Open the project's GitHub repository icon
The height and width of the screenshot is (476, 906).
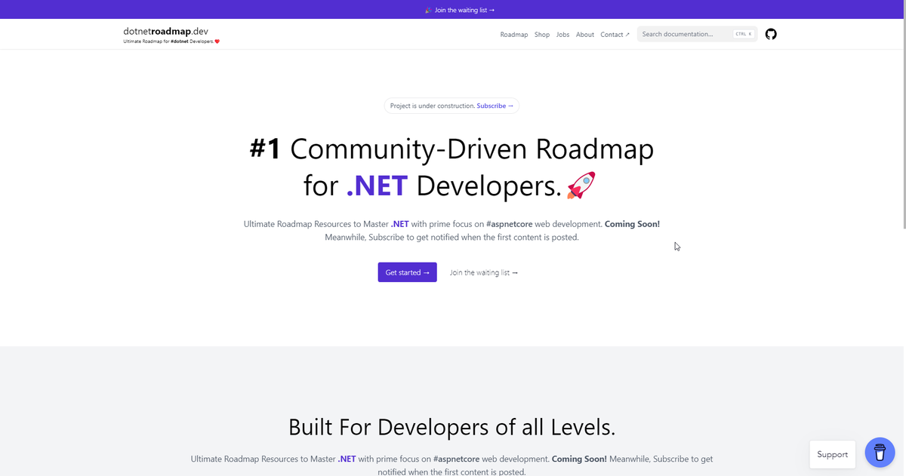click(x=770, y=34)
